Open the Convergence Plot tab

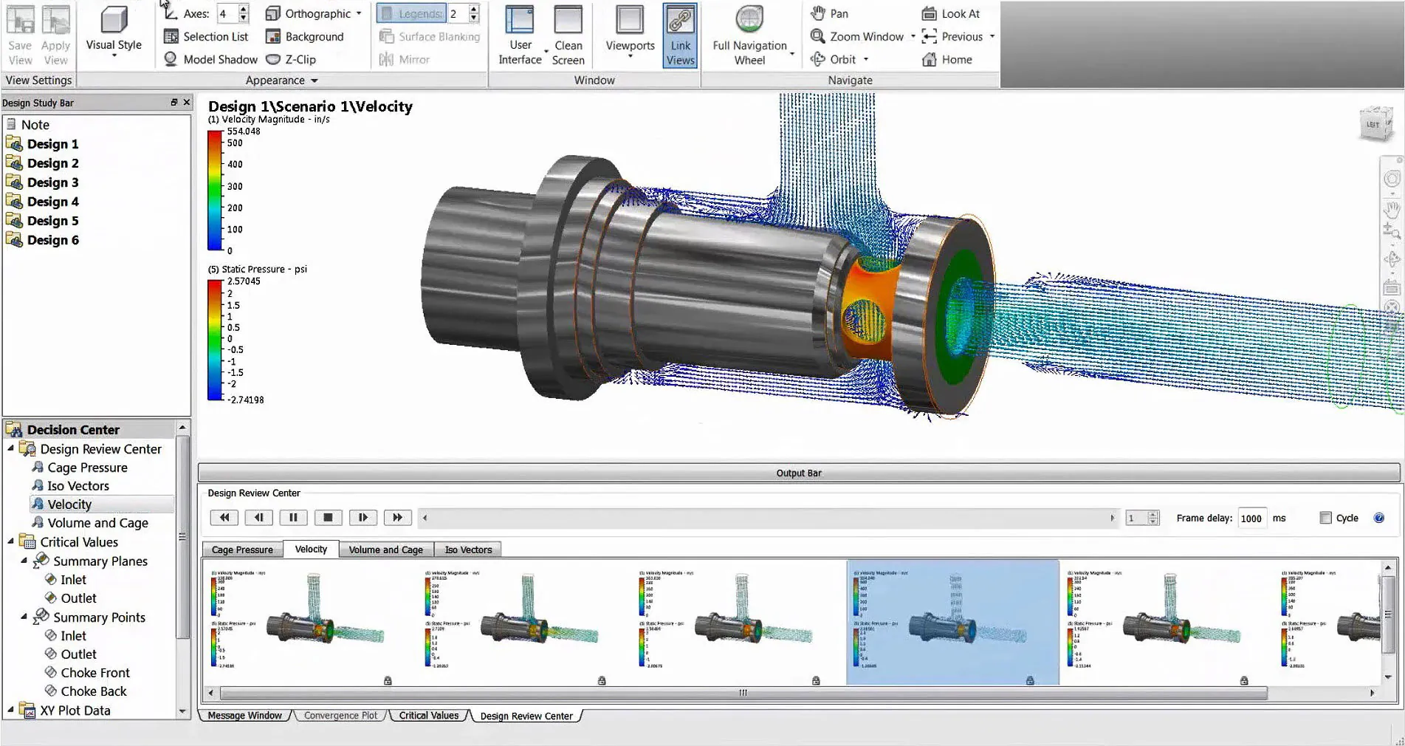[x=340, y=715]
